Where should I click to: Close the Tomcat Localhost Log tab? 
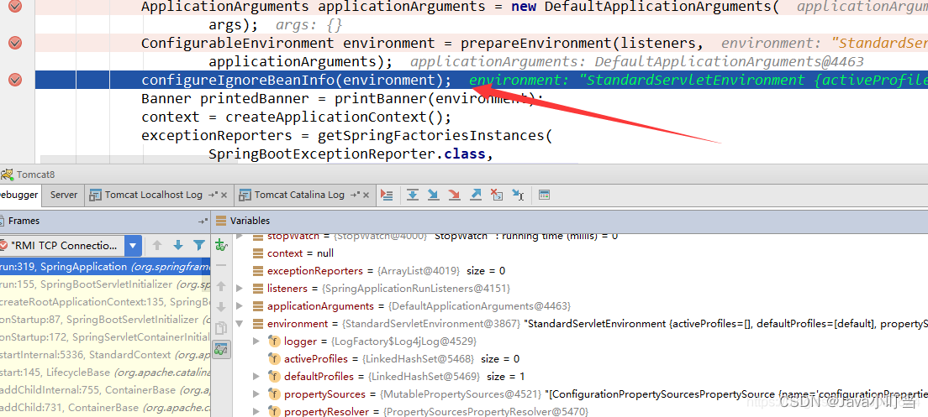tap(226, 195)
